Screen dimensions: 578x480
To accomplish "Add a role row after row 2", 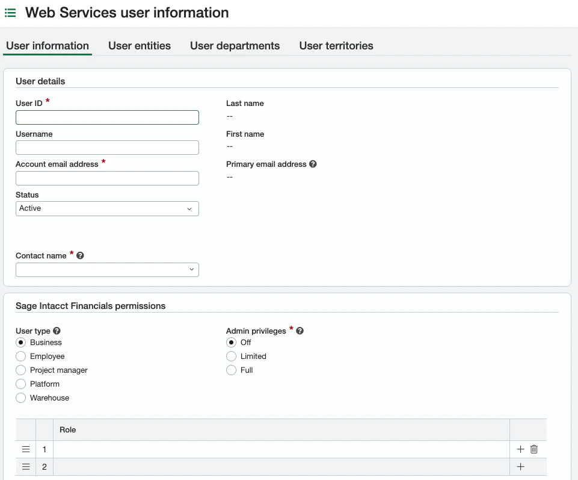I will coord(520,467).
